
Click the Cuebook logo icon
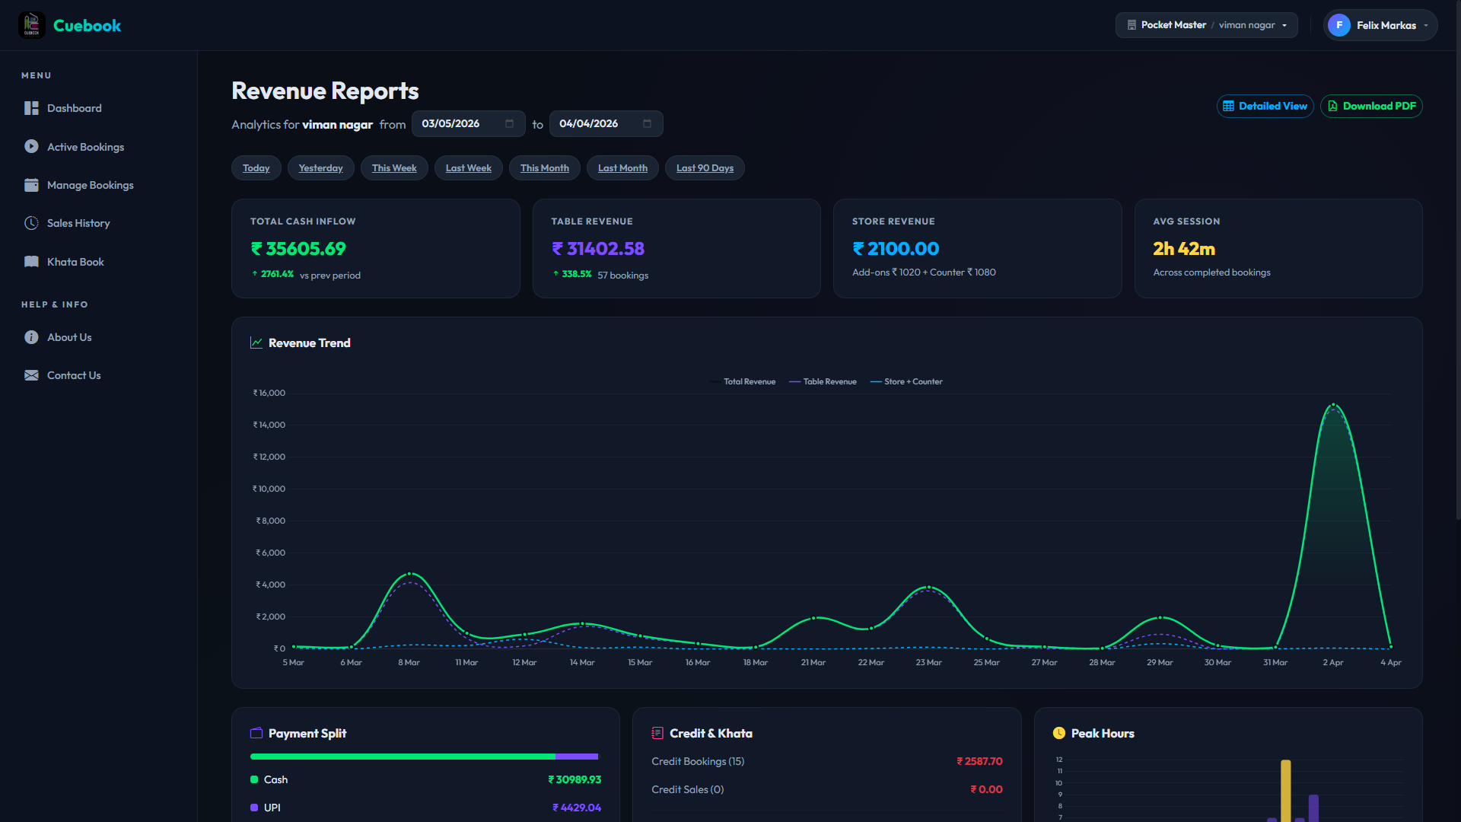tap(31, 25)
